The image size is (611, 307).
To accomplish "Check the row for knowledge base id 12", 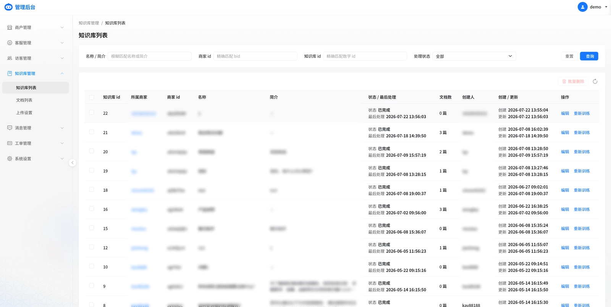I will pyautogui.click(x=92, y=247).
